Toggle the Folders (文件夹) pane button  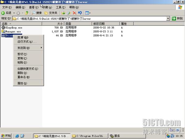(x=51, y=13)
